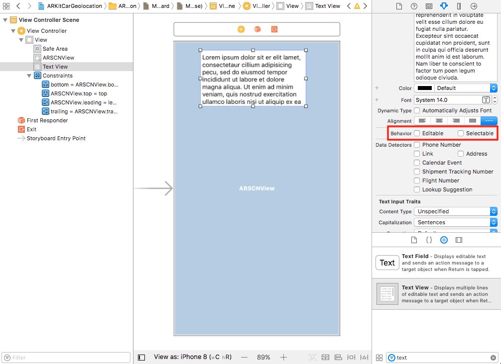Click the outline Filter field
Screen dimensions: 501x364
pyautogui.click(x=66, y=358)
